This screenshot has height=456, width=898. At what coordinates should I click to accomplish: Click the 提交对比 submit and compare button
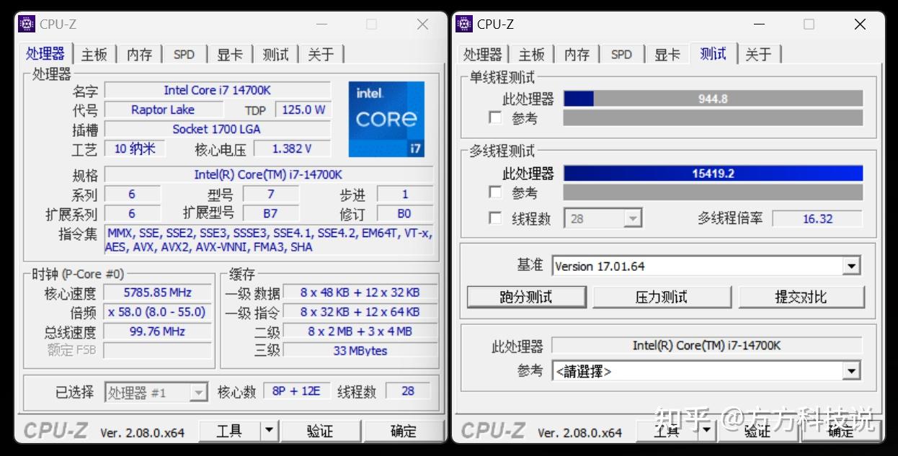801,297
